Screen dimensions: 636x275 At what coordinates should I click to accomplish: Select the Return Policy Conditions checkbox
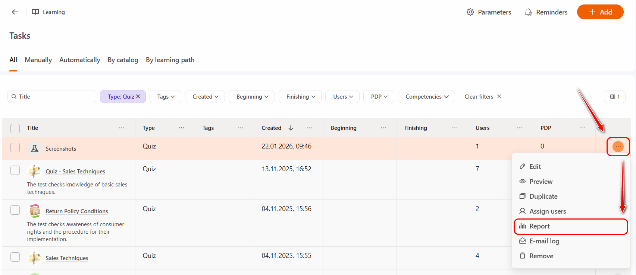tap(15, 210)
